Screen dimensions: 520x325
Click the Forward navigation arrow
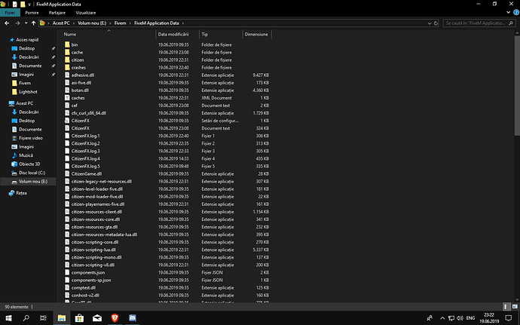17,23
